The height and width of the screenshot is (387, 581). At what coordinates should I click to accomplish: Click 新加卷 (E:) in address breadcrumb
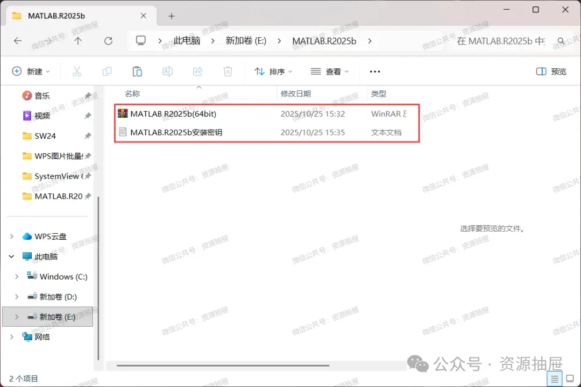tap(246, 41)
